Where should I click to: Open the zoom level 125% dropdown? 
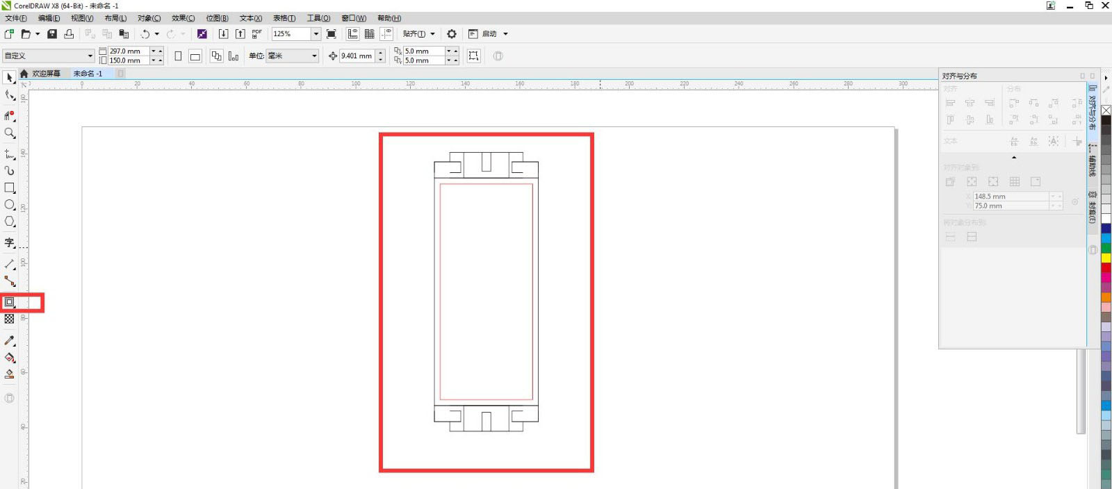click(x=316, y=34)
